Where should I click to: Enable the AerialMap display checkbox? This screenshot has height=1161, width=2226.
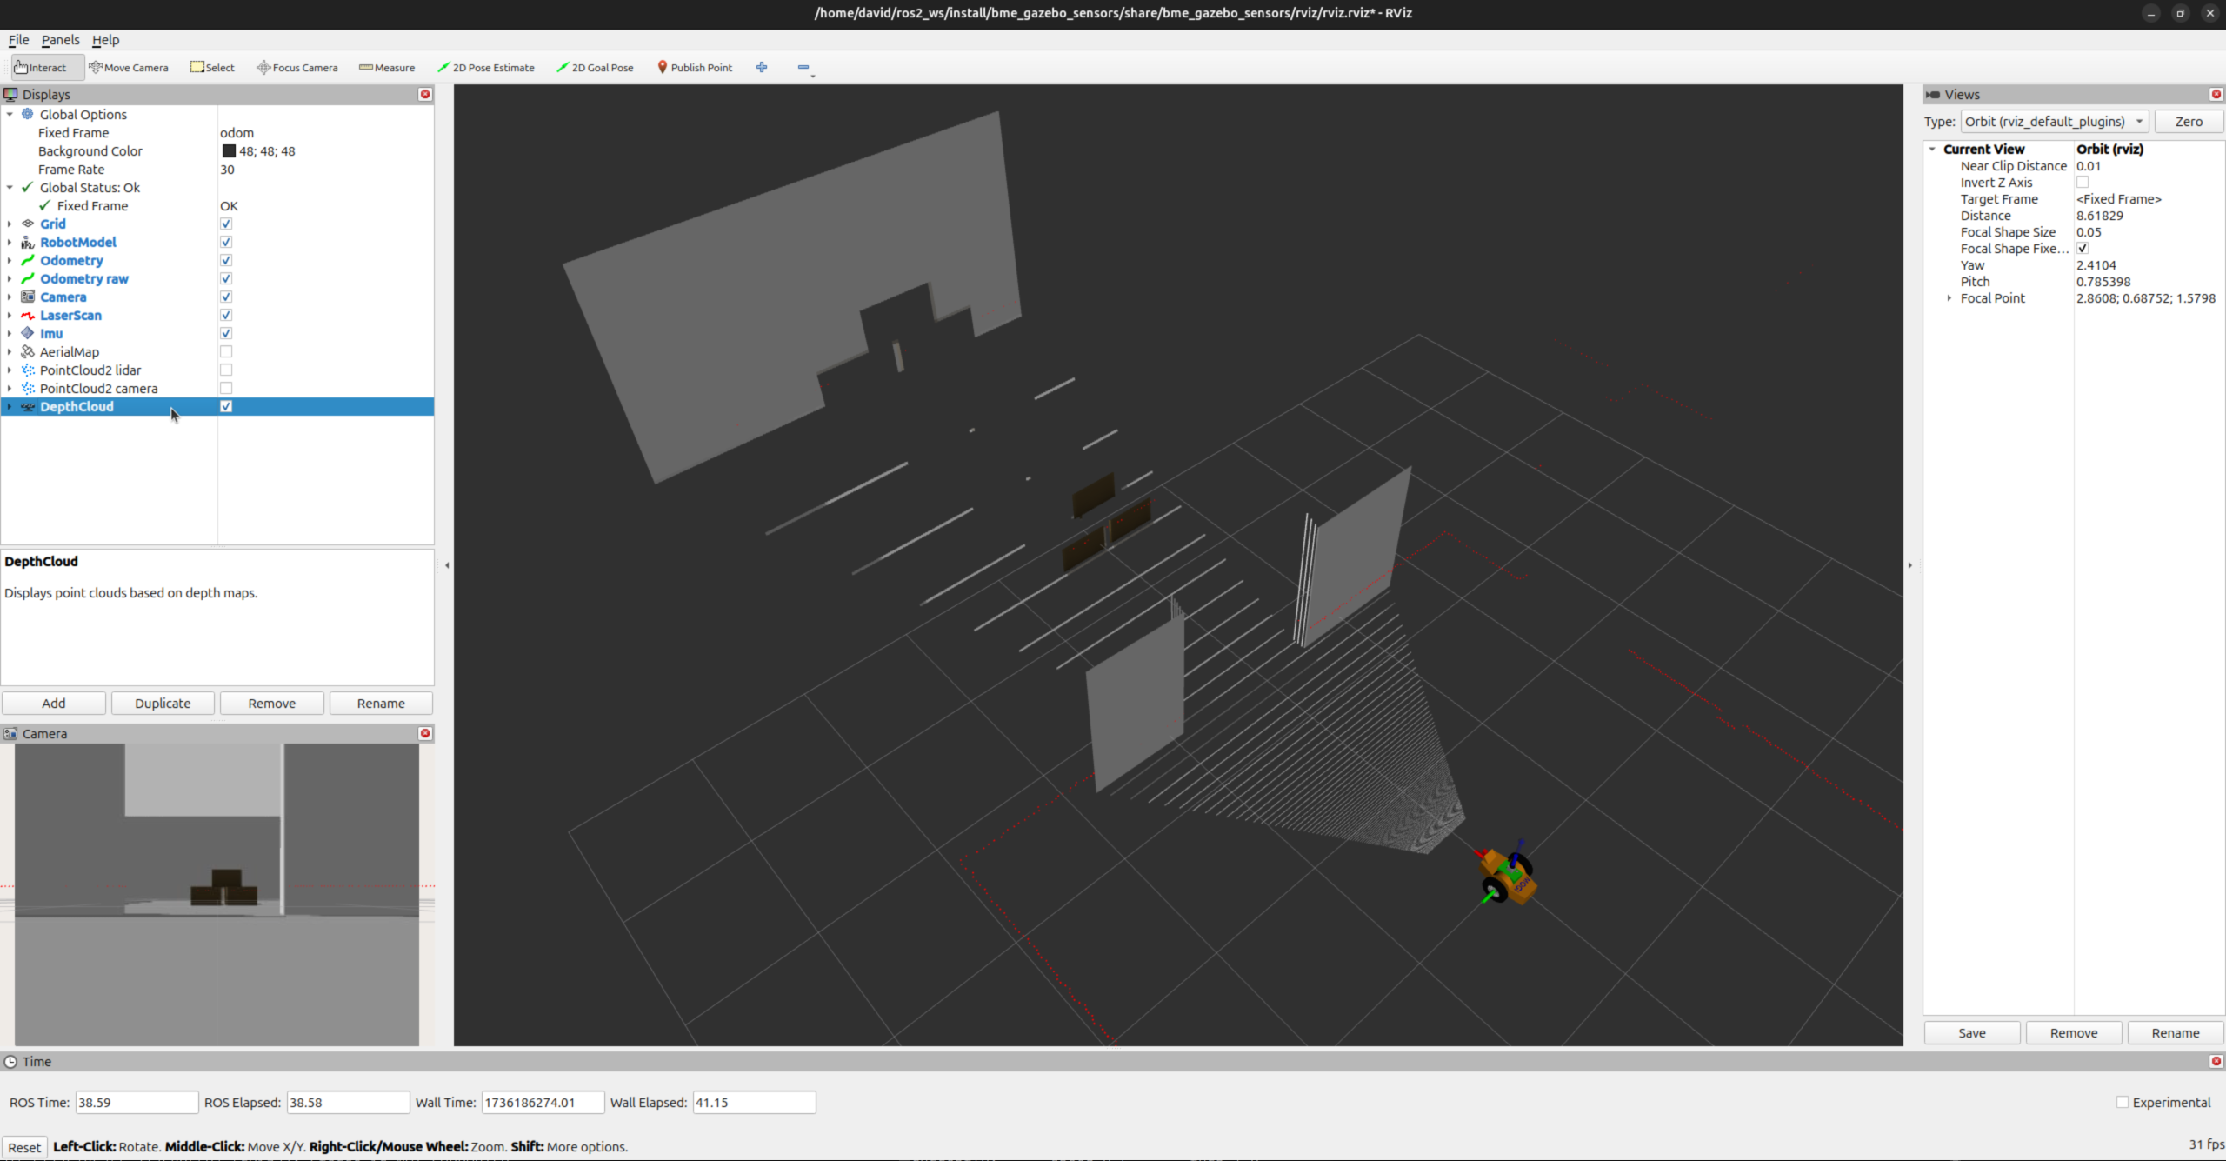(x=226, y=351)
